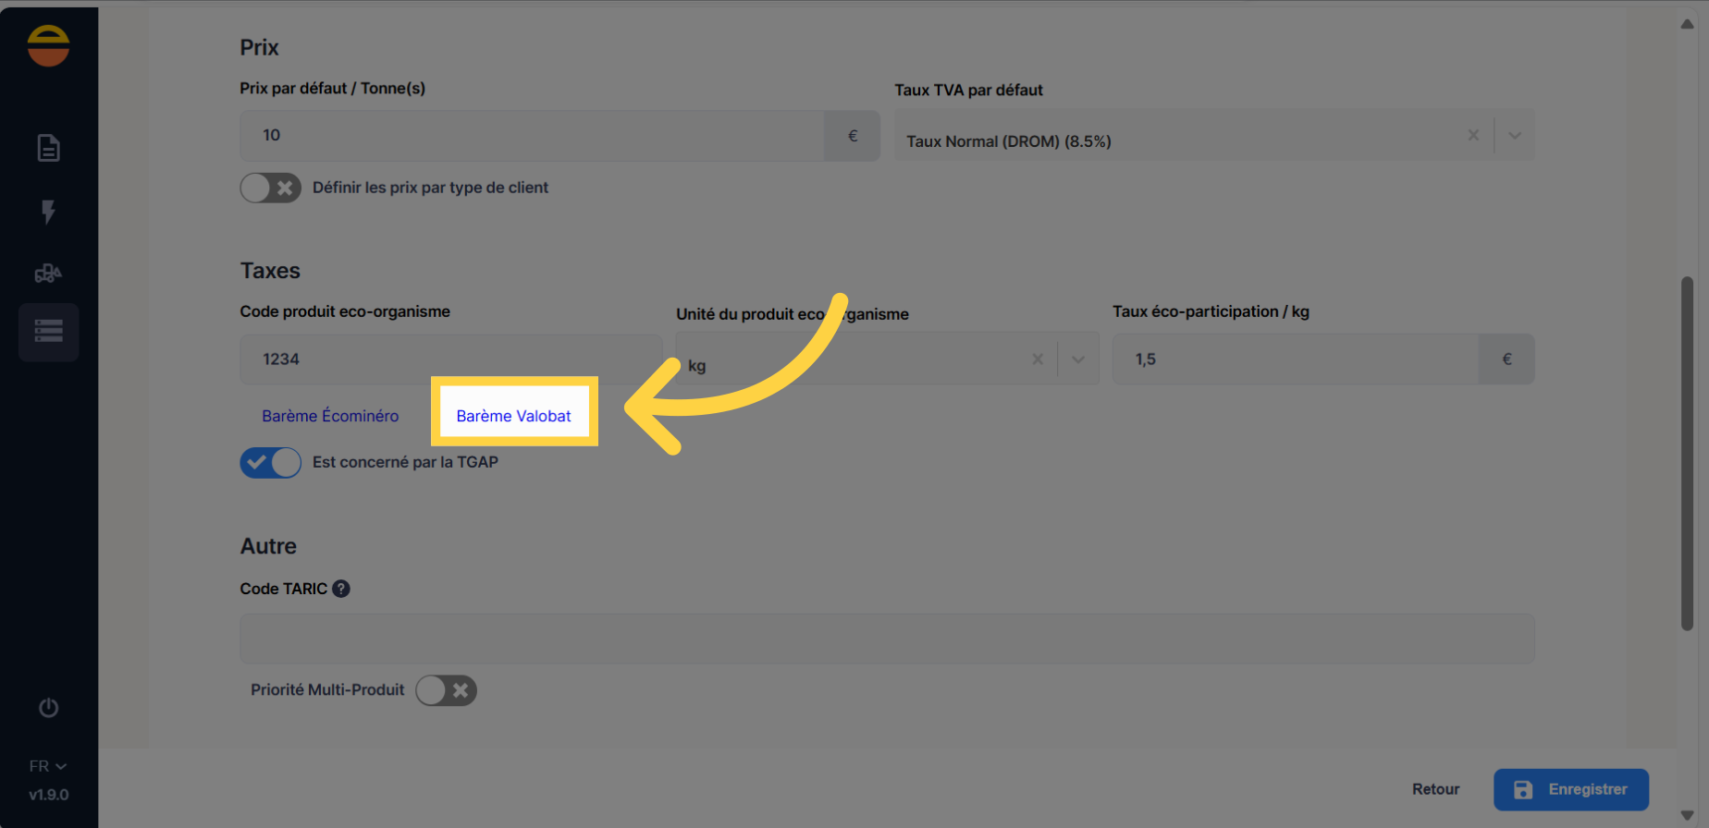Clear the eco-organisme unit value
The image size is (1709, 828).
pyautogui.click(x=1038, y=359)
